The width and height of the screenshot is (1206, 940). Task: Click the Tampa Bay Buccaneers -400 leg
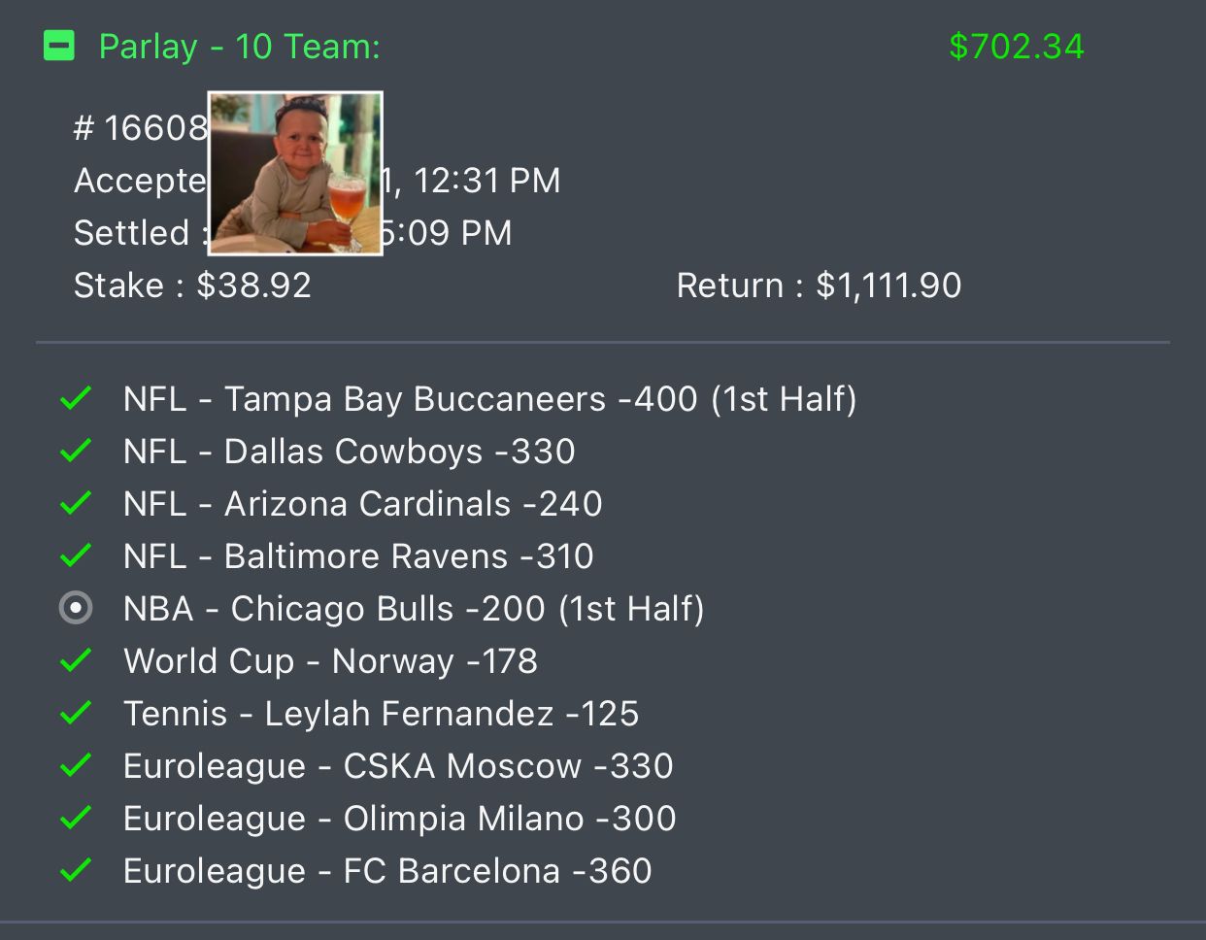tap(489, 399)
